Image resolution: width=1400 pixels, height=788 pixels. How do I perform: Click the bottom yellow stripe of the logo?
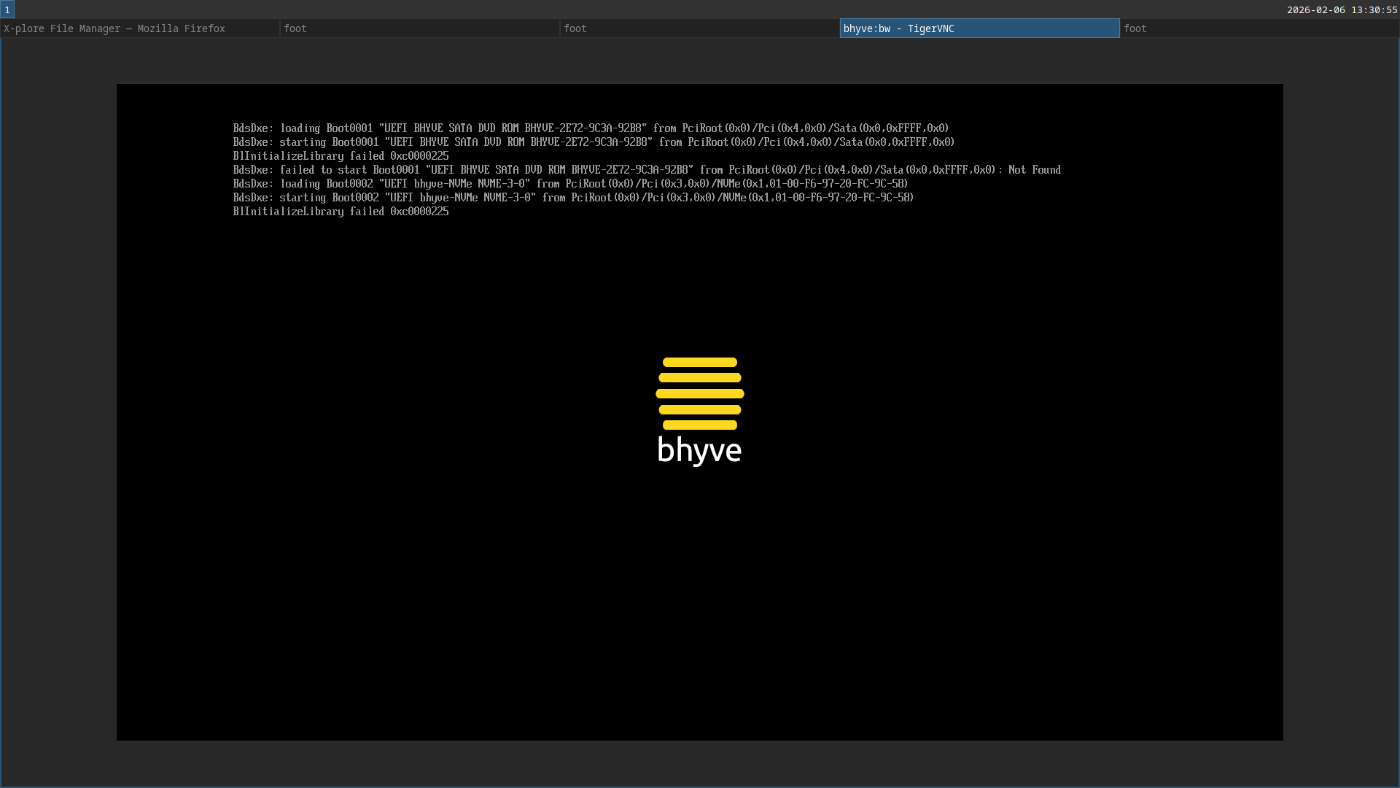click(x=699, y=425)
